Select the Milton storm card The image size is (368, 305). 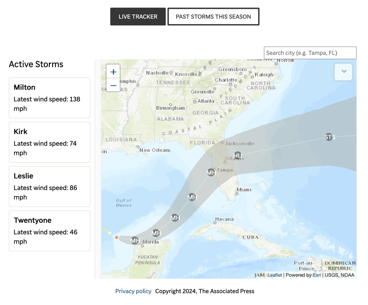coord(49,98)
